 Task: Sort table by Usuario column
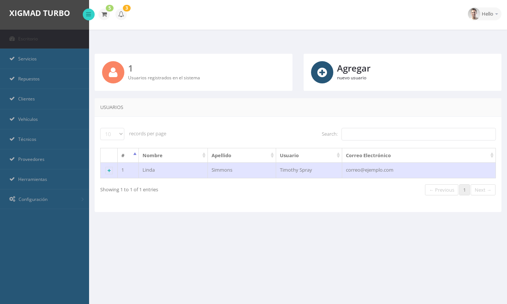[x=309, y=155]
